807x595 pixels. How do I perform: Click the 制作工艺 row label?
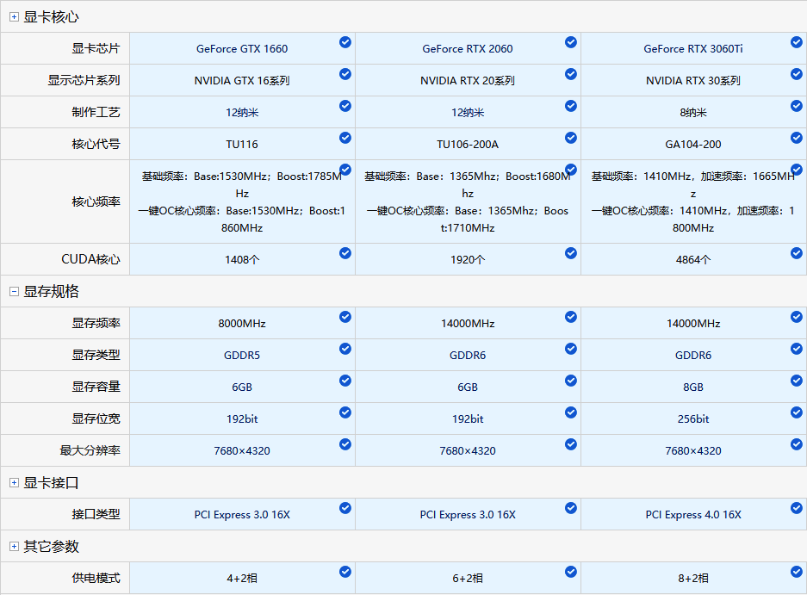(96, 112)
